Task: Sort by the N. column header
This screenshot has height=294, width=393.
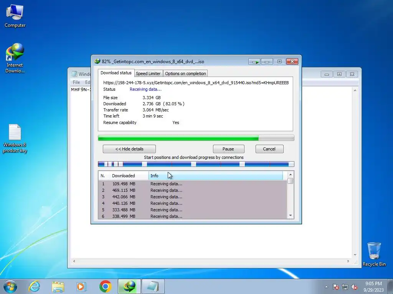Action: click(104, 176)
